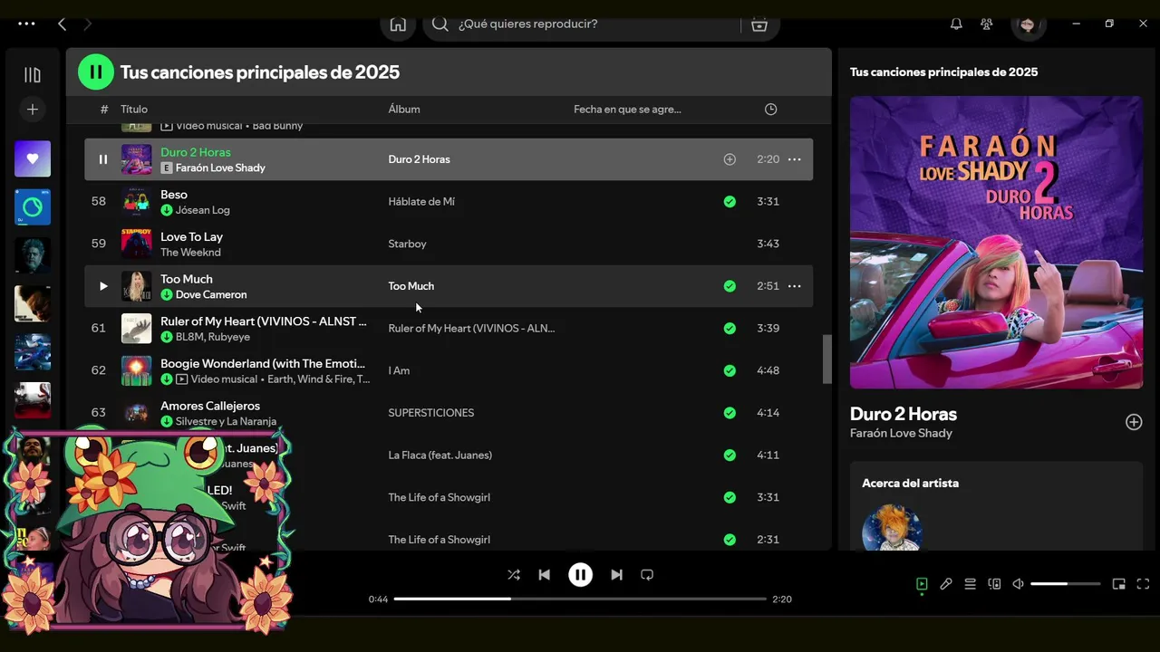This screenshot has height=652, width=1160.
Task: Toggle saved check for Beso
Action: coord(730,201)
